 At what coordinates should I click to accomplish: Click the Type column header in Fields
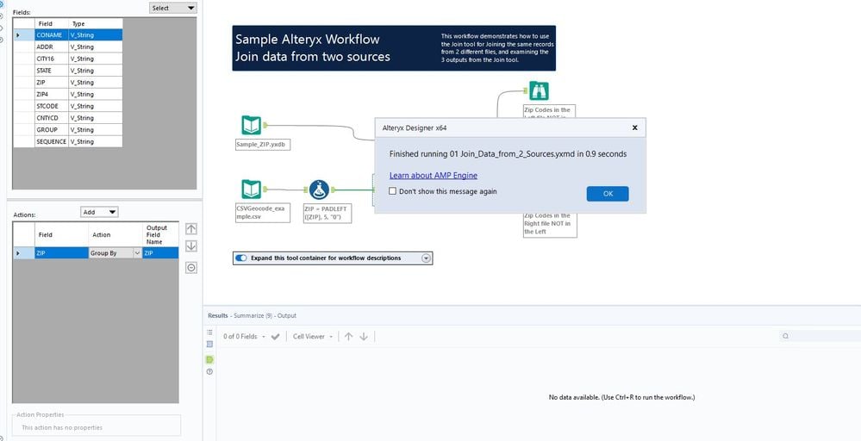(x=96, y=23)
